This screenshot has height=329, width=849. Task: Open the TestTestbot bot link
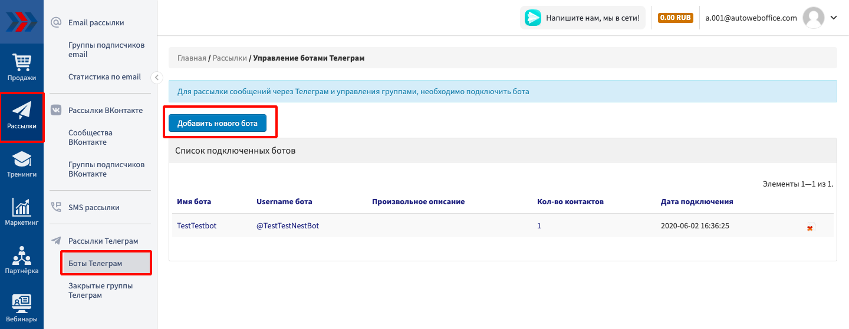click(x=196, y=225)
